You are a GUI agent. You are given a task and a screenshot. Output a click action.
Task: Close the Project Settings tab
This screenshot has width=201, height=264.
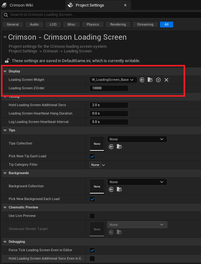pyautogui.click(x=125, y=5)
